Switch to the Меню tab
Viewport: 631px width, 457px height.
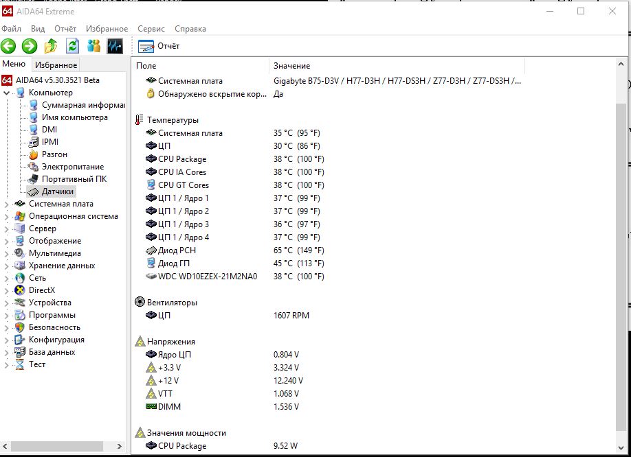click(14, 65)
